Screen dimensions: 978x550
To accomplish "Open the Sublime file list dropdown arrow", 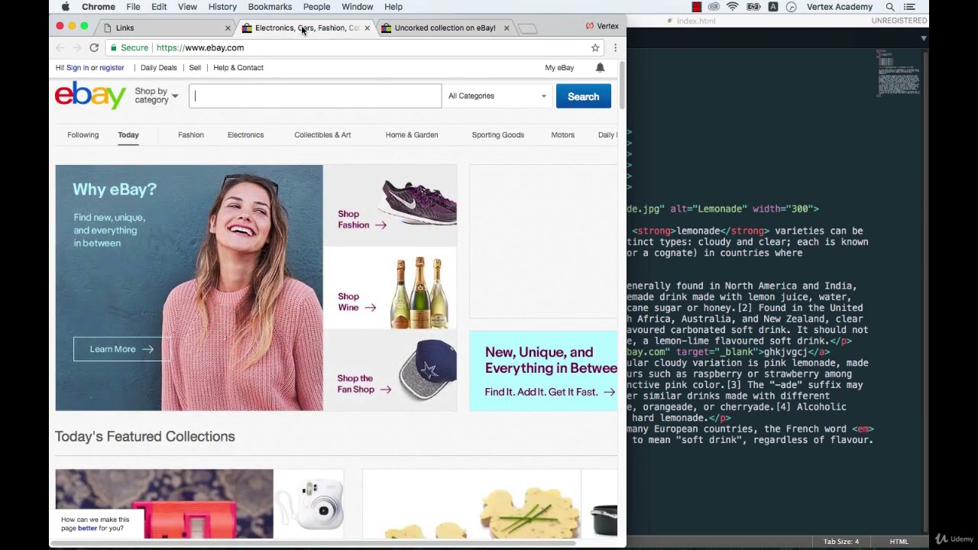I will click(x=924, y=37).
